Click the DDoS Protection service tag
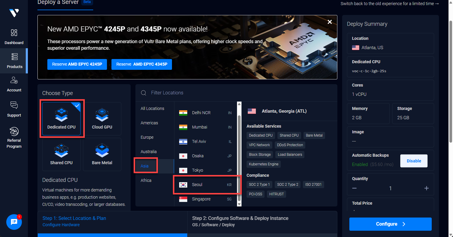Viewport: 453px width, 237px height. 290,145
